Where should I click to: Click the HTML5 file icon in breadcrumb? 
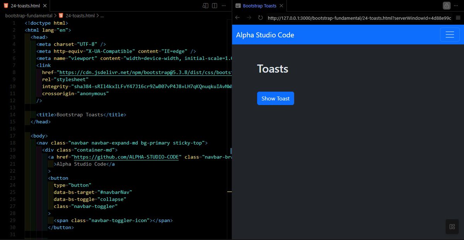tap(61, 16)
